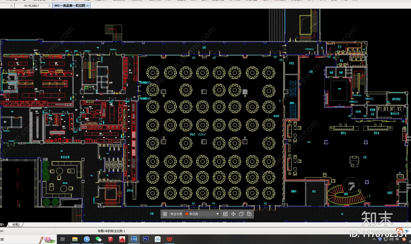
Task: Open Task View on the taskbar
Action: point(62,239)
